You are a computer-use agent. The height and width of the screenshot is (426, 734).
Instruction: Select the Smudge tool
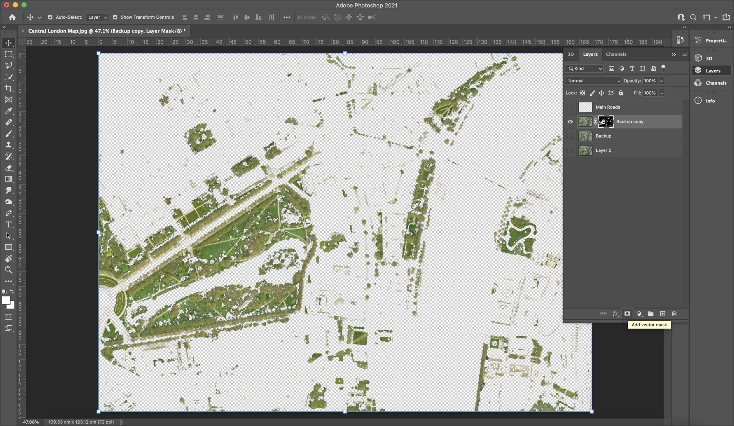(x=9, y=190)
